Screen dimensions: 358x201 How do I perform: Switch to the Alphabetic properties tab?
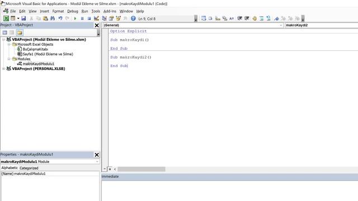[10, 168]
